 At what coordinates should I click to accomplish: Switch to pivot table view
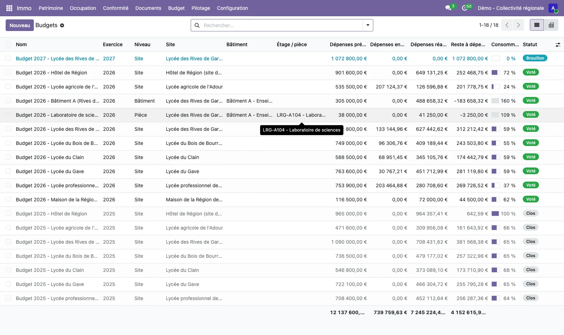pyautogui.click(x=551, y=25)
